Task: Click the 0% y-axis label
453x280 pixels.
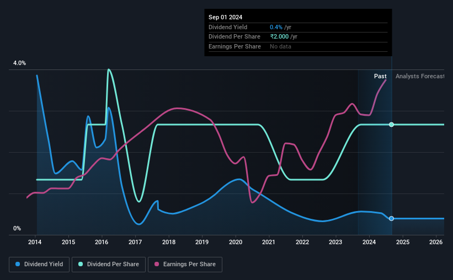Action: tap(17, 228)
